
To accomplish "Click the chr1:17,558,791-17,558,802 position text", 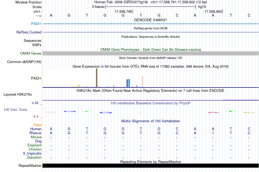I will click(179, 2).
